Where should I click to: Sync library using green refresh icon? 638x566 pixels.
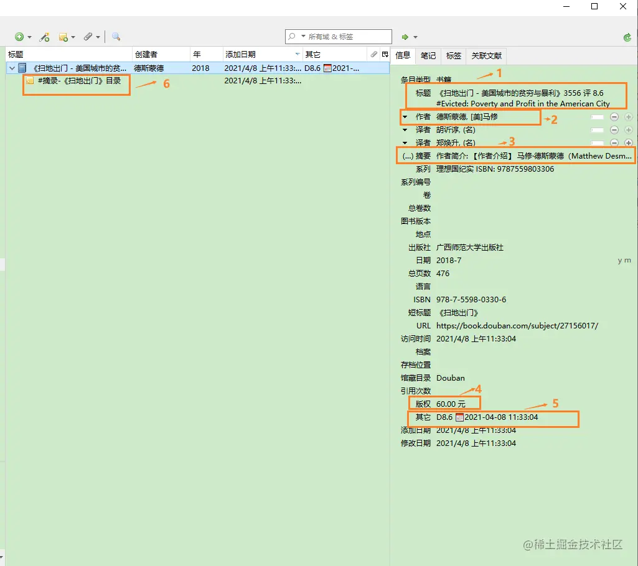[627, 37]
